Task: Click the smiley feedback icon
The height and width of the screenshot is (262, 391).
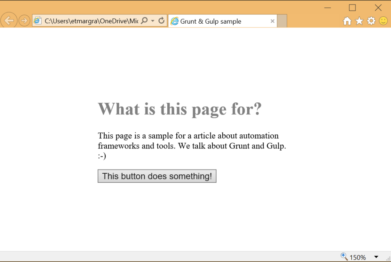Action: pyautogui.click(x=383, y=21)
